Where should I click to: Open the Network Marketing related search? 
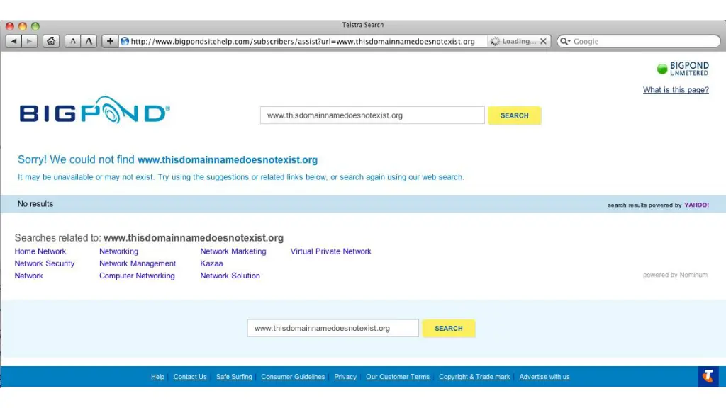click(x=233, y=251)
